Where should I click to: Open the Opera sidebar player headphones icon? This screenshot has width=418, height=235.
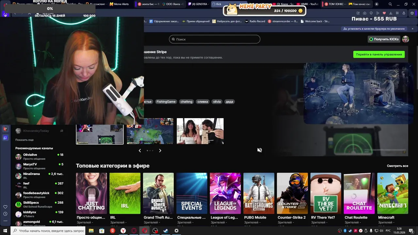[5, 138]
